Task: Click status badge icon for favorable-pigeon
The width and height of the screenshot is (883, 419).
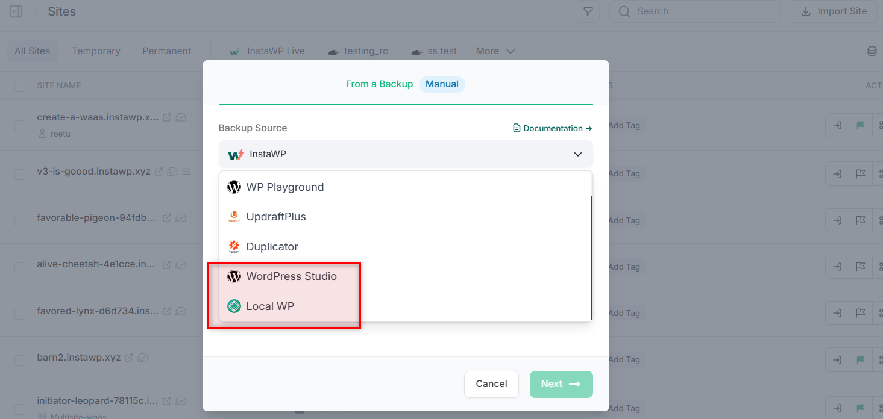Action: 181,217
